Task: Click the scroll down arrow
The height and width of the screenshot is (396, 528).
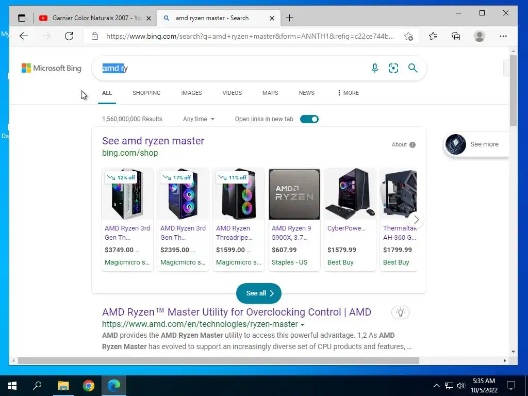Action: 513,352
